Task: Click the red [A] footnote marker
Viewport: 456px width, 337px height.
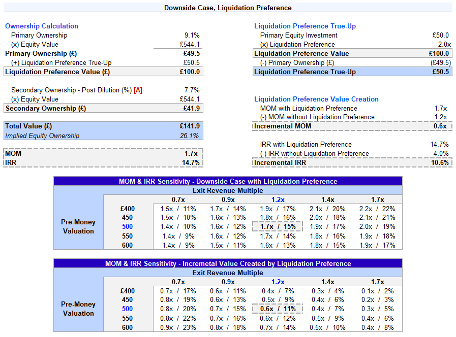Action: [x=138, y=90]
